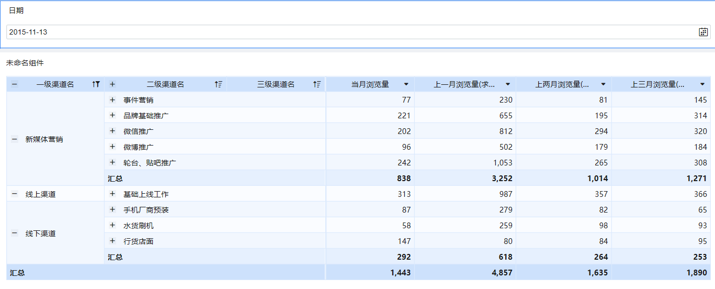Click subtotal value 3,252
The width and height of the screenshot is (715, 289).
[x=502, y=179]
